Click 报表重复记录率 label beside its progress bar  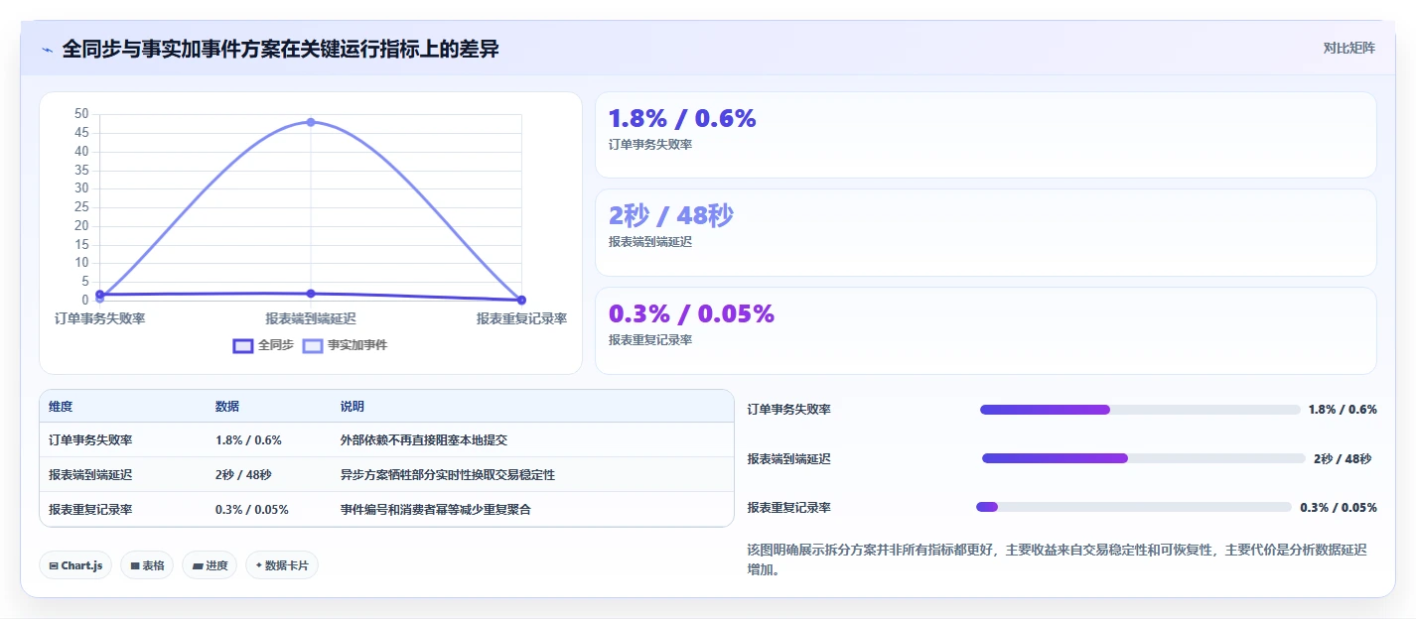coord(789,507)
